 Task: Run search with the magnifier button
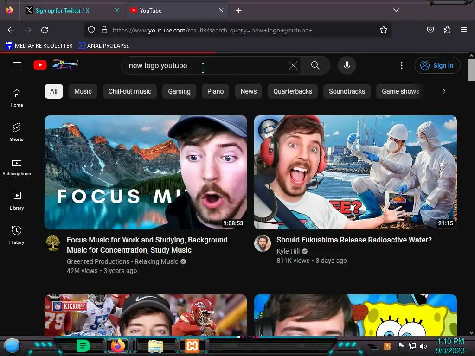[x=315, y=65]
